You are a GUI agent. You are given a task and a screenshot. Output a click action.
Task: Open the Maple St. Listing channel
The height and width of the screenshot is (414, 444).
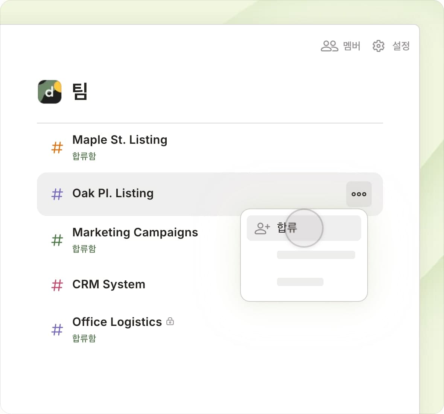[x=120, y=140]
